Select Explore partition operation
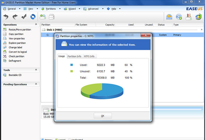The width and height of the screenshot is (205, 140). [x=17, y=43]
